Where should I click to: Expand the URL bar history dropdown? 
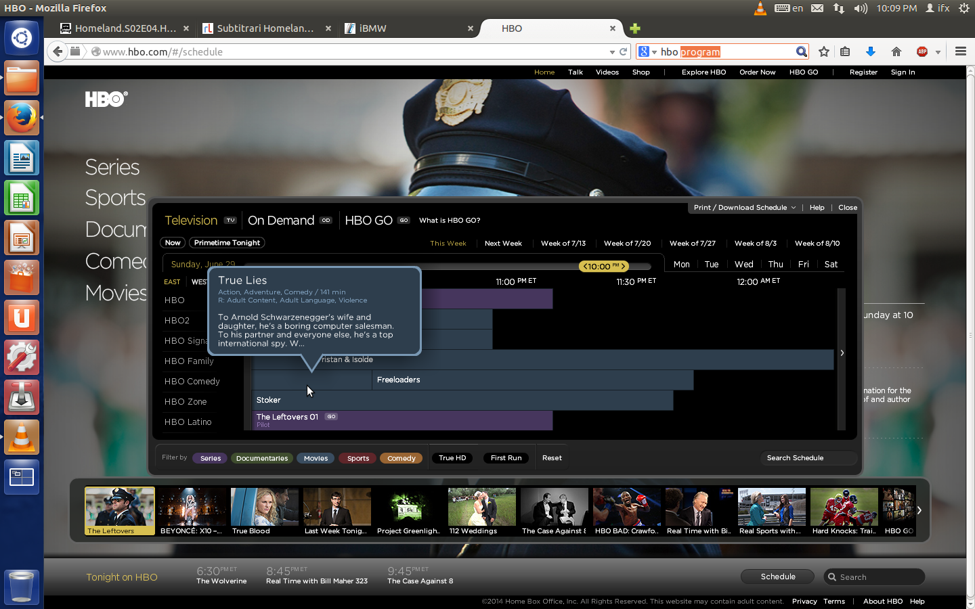point(612,51)
